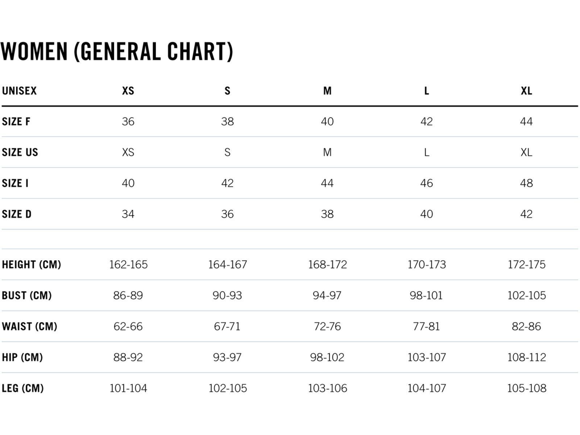Screen dimensions: 580x435
Task: Click the 103-107 hip value
Action: [x=427, y=357]
